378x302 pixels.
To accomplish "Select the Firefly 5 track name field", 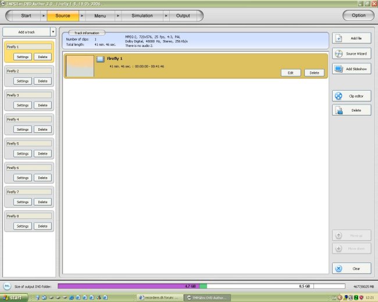I will 29,143.
